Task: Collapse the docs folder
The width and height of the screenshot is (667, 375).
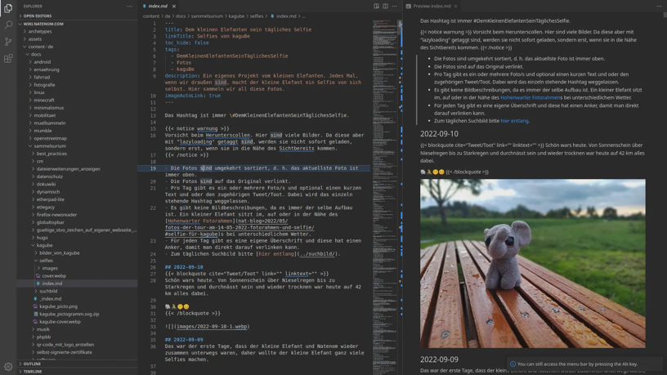Action: pos(36,55)
